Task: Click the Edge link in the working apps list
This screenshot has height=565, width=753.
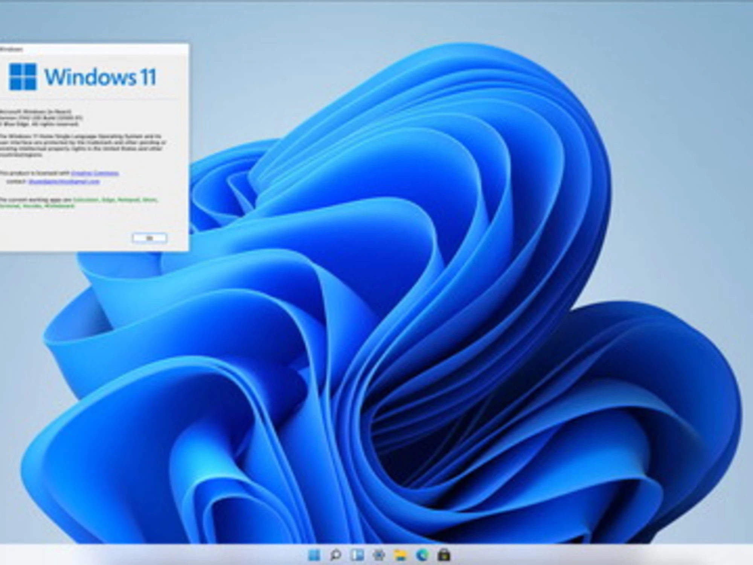Action: pos(108,200)
